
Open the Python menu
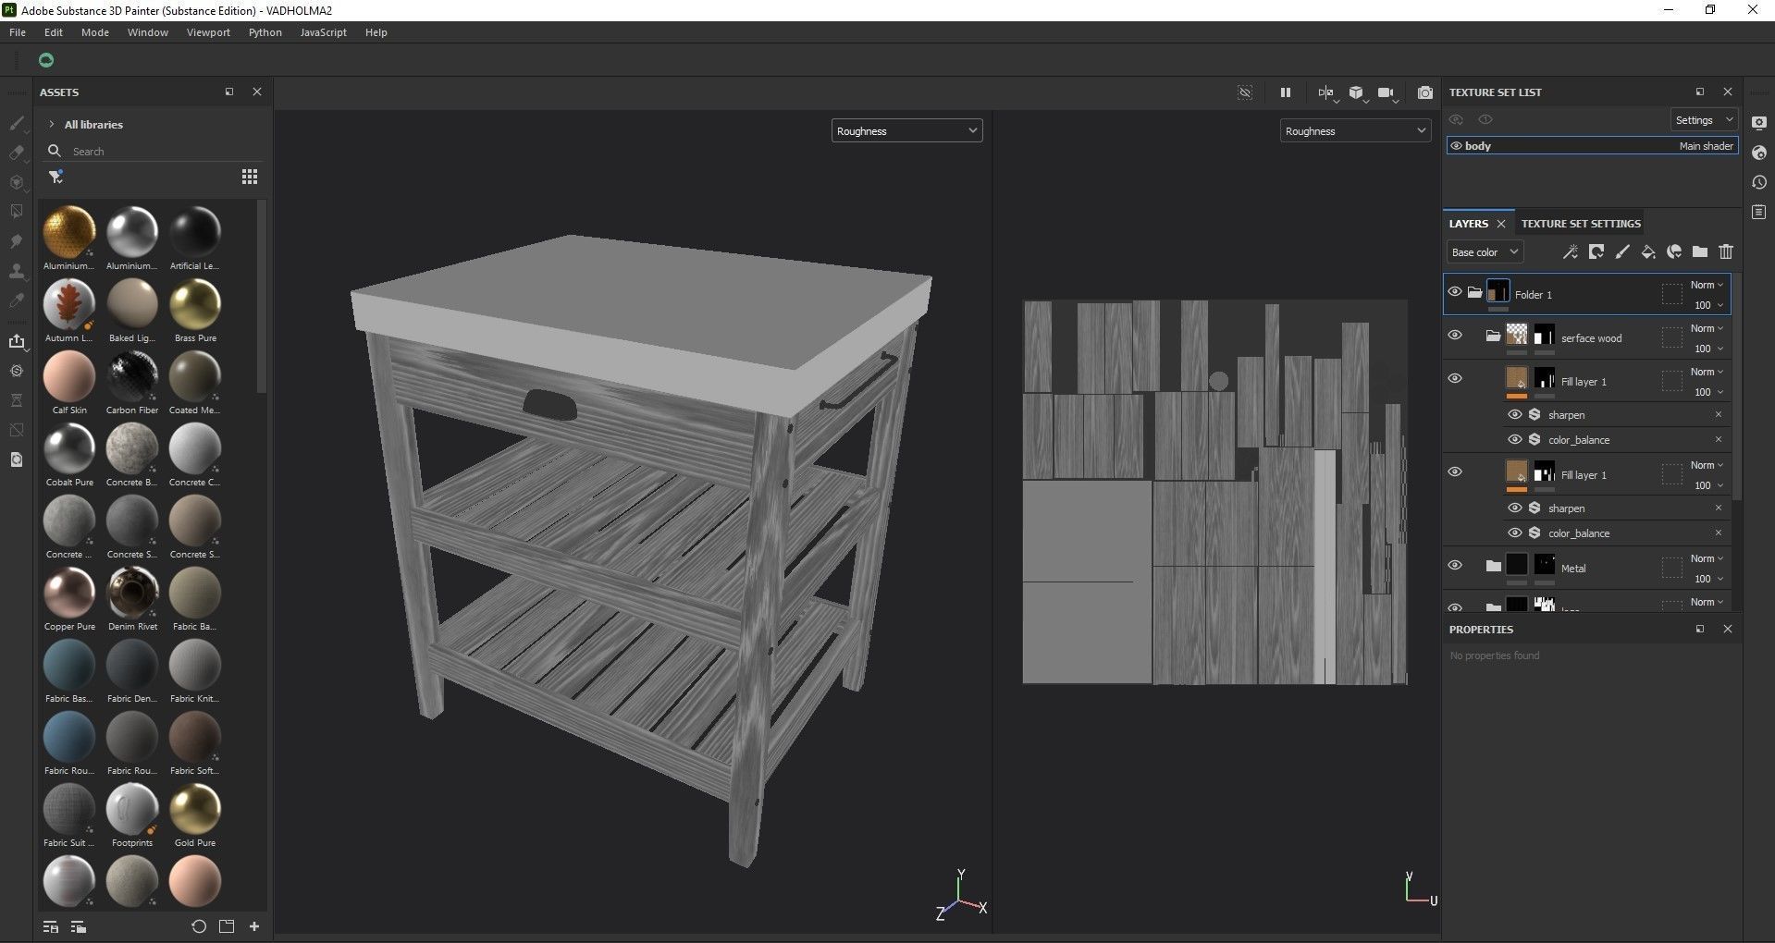(265, 32)
